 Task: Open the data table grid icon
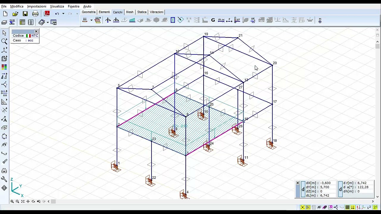22,22
